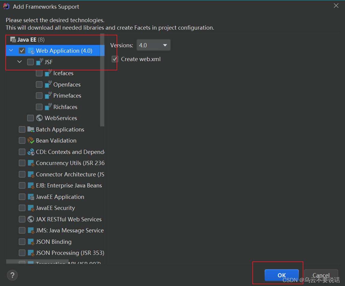This screenshot has height=286, width=345.
Task: Click the framework list vertical scrollbar
Action: click(102, 80)
